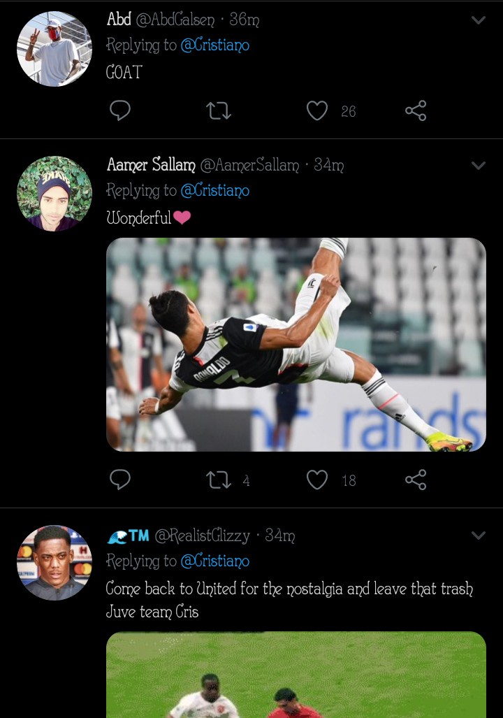The image size is (503, 718).
Task: Like Aamer Sallam's Wonderful tweet
Action: pos(317,480)
